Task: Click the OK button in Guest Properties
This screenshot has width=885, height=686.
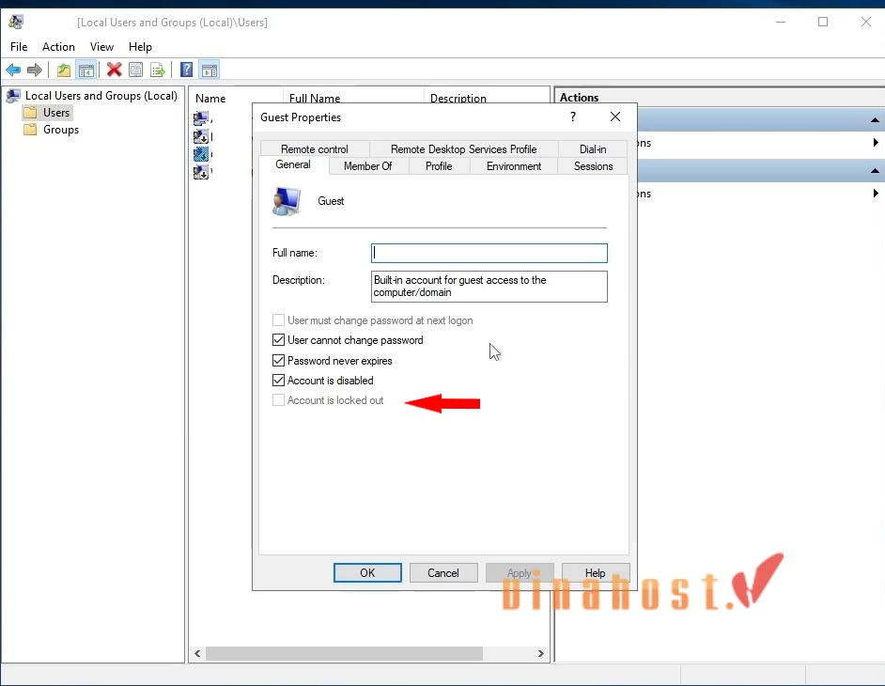Action: pos(367,572)
